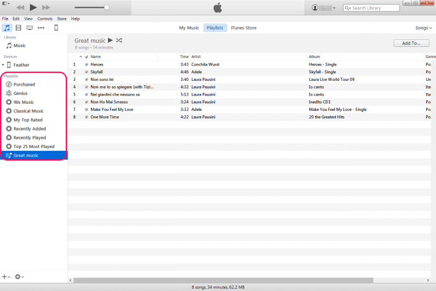Image resolution: width=436 pixels, height=291 pixels.
Task: Open the Help menu
Action: 75,19
